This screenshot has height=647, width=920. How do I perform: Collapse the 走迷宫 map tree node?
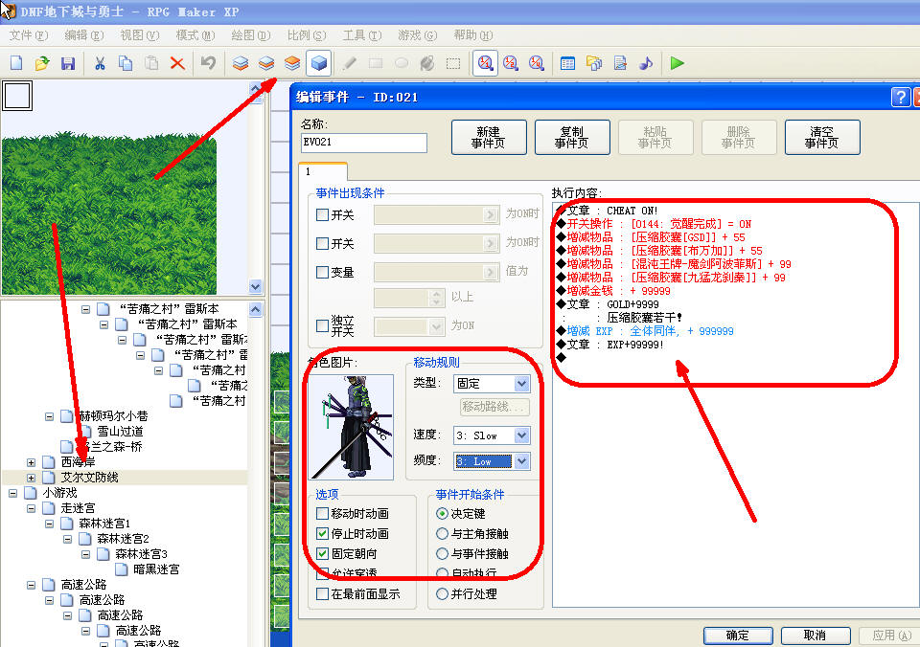31,508
